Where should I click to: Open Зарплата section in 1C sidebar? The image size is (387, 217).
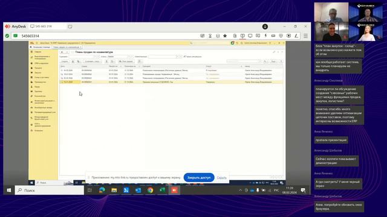pos(38,91)
